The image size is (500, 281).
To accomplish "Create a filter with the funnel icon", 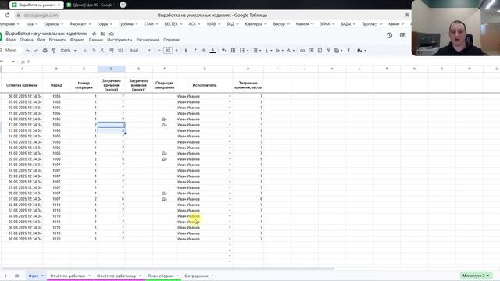I will click(x=328, y=51).
